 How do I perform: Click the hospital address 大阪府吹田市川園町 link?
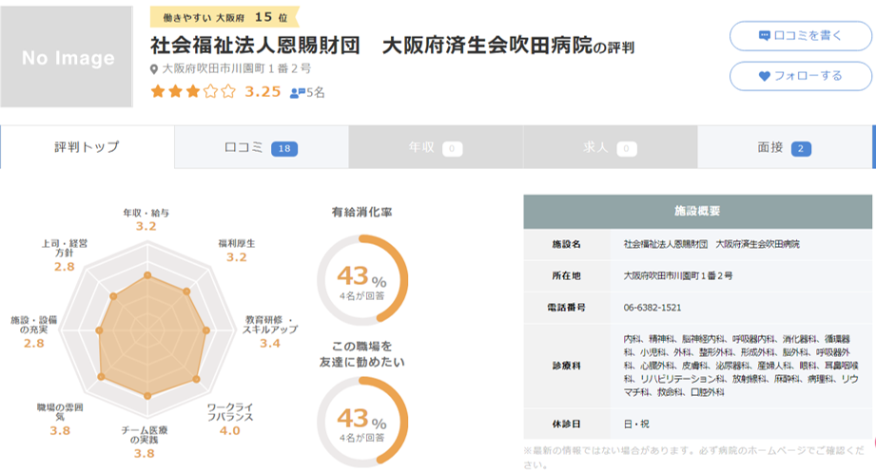coord(236,69)
